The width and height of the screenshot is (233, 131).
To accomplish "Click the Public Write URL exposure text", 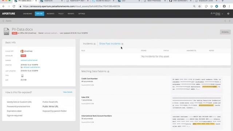I will coord(50,107).
